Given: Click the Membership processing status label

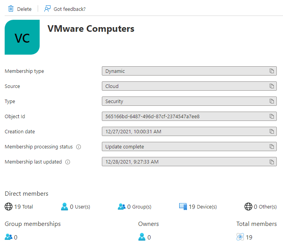Looking at the screenshot, I should [x=38, y=147].
